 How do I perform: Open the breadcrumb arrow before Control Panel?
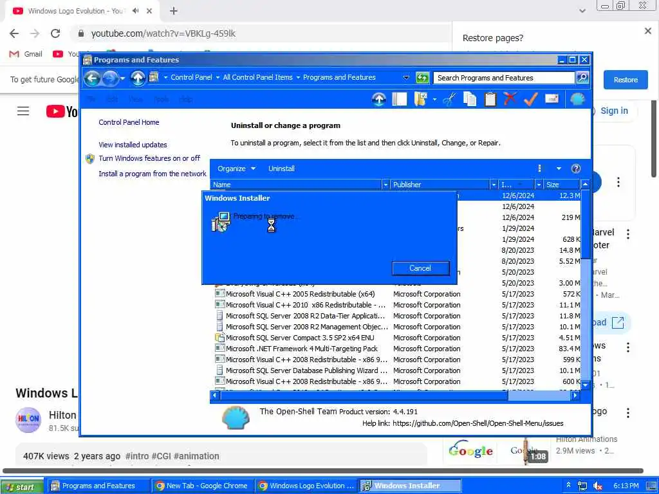165,77
